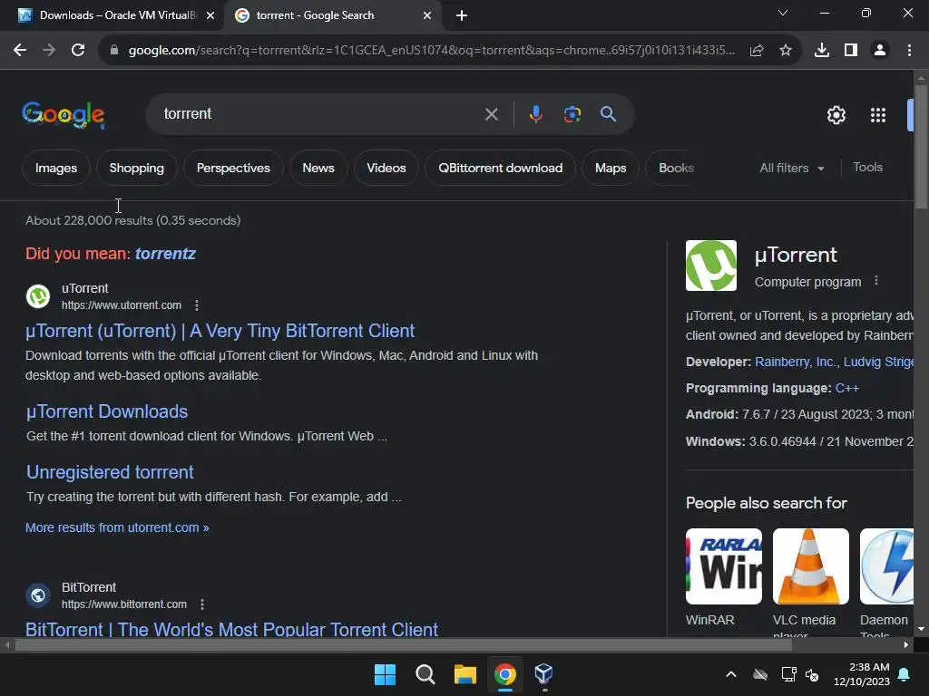Open C++ programming language link

[x=846, y=388]
